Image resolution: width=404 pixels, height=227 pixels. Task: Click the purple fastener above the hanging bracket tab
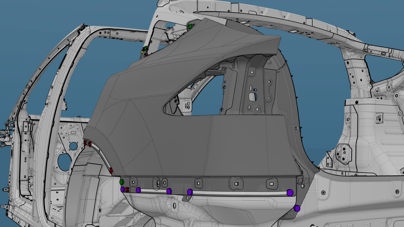(190, 192)
